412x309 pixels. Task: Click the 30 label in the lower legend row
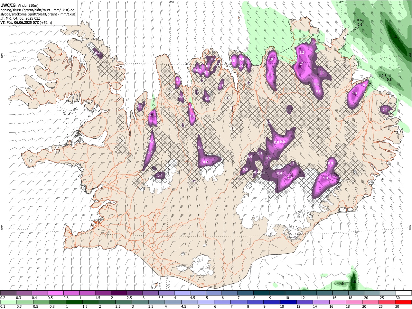398,307
